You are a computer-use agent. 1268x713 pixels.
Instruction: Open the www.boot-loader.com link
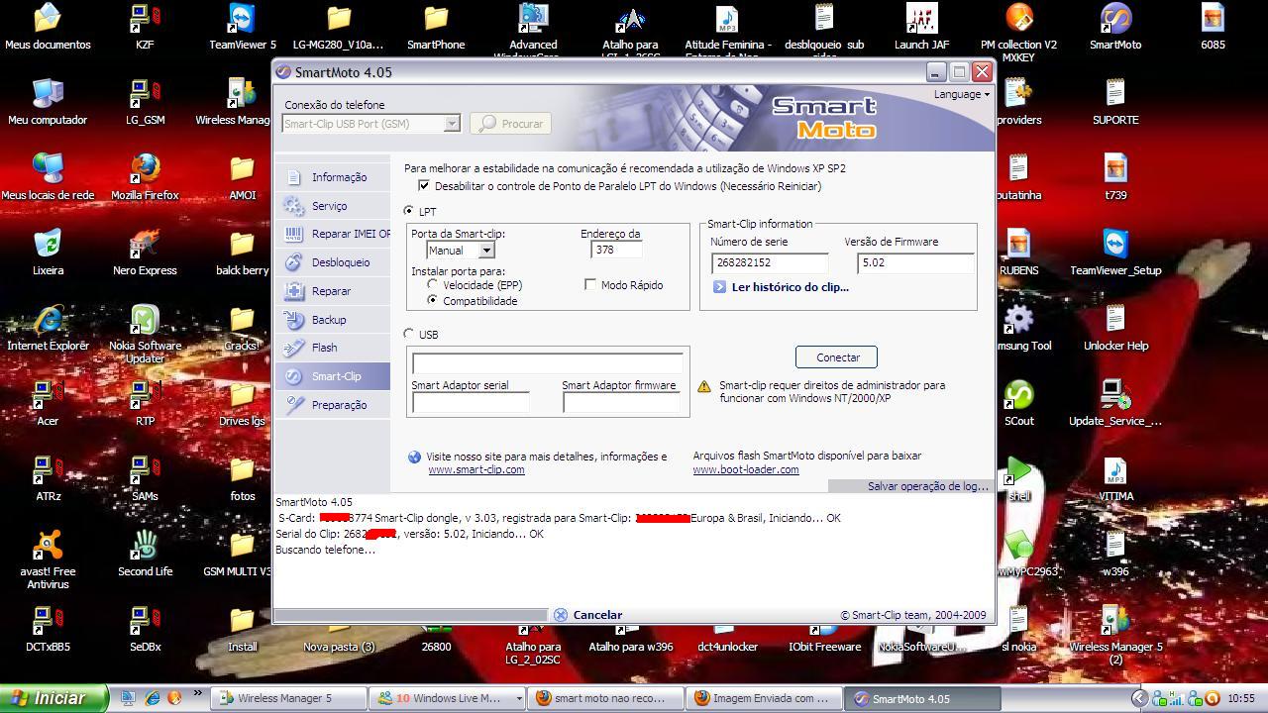[x=746, y=469]
